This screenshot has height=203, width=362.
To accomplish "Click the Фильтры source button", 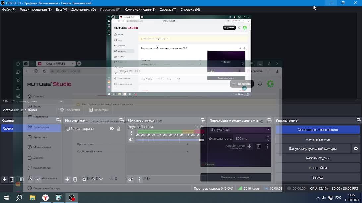I will tap(99, 110).
